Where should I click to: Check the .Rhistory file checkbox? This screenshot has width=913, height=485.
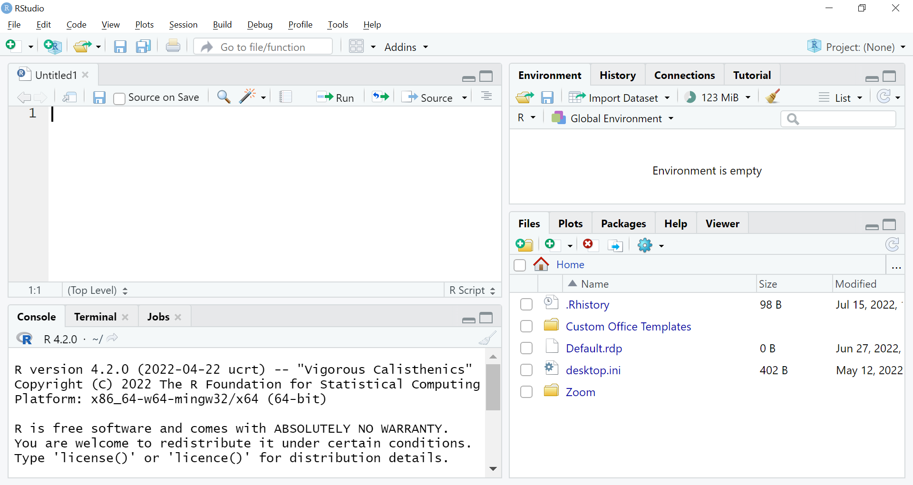point(526,304)
